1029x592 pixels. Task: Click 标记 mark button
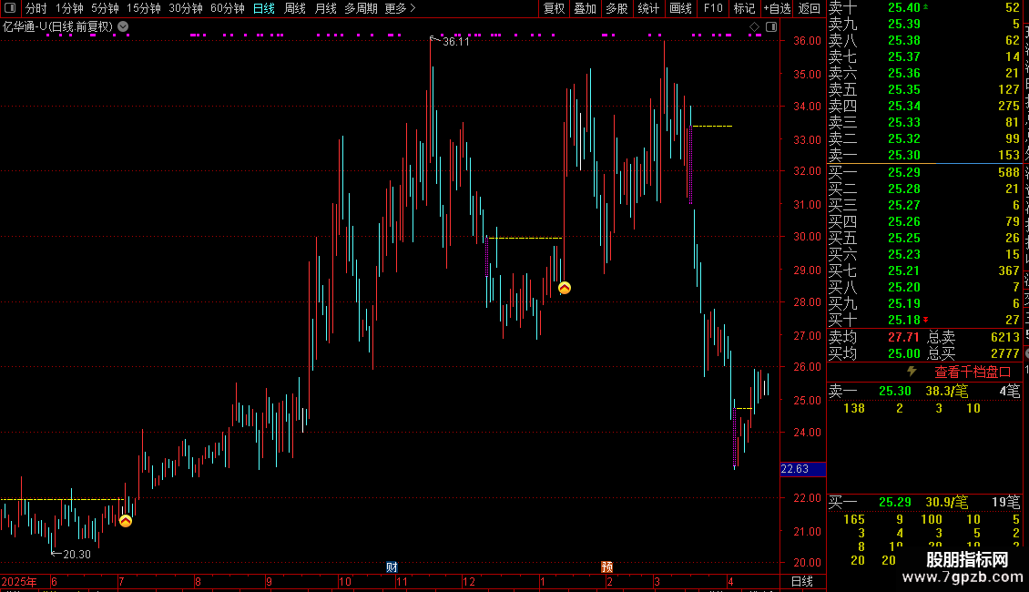[x=744, y=8]
